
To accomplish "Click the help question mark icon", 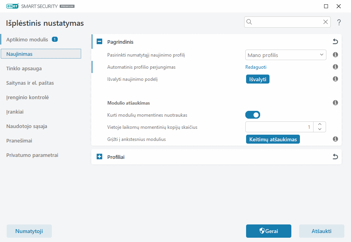I will click(339, 22).
